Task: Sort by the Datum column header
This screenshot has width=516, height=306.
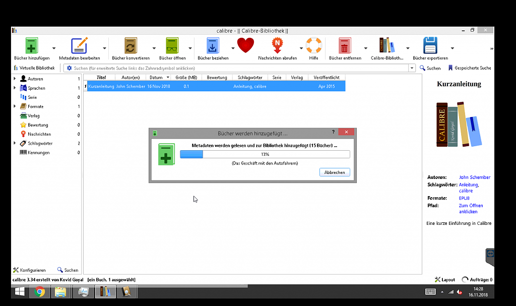Action: (x=158, y=78)
